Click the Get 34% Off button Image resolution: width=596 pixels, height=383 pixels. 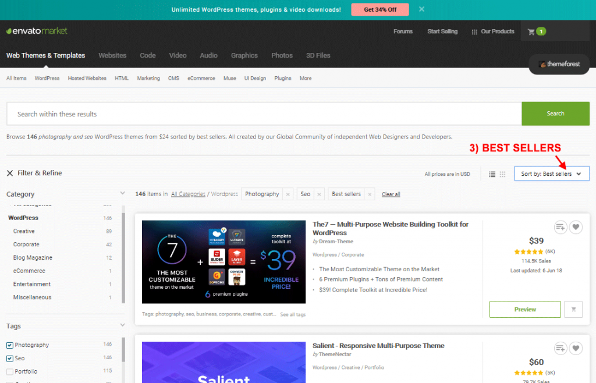(380, 9)
